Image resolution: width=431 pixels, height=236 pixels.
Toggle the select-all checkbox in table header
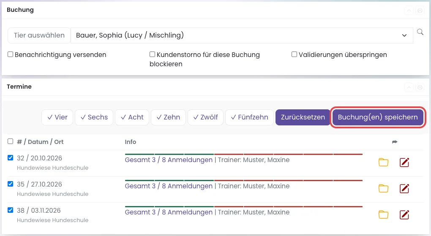11,141
